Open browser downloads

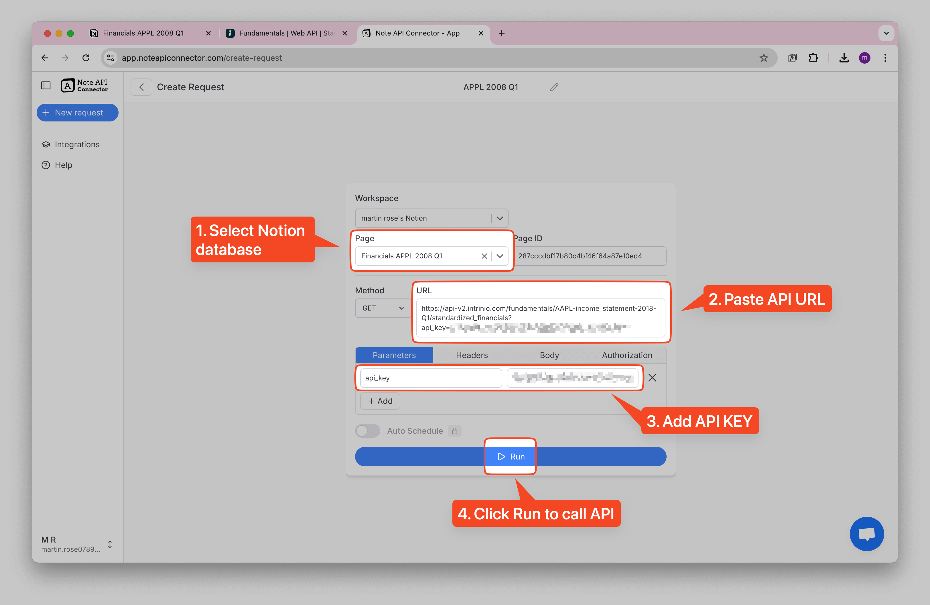tap(844, 58)
